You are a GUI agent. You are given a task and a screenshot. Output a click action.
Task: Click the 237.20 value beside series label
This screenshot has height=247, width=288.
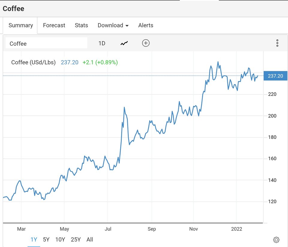pos(69,62)
